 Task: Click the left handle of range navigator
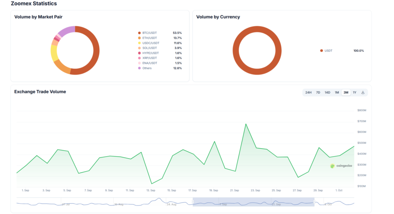click(x=193, y=202)
